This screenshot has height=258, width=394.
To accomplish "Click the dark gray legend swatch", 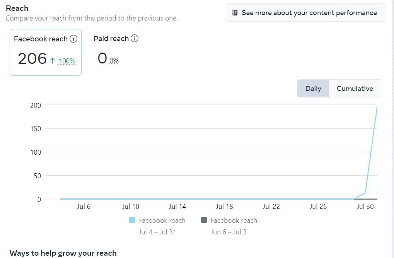I will point(204,220).
